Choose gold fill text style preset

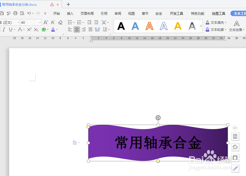pos(178,26)
